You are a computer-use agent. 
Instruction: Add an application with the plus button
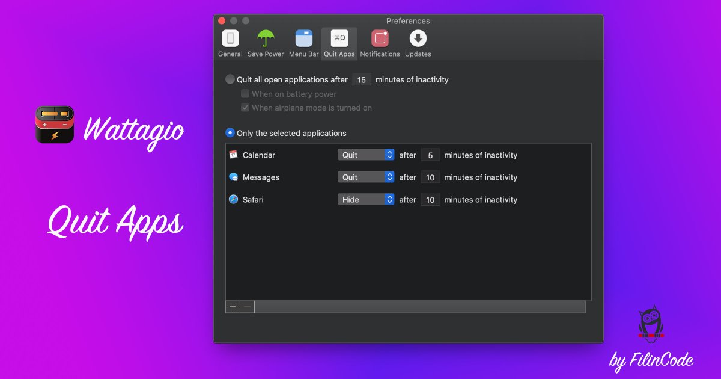pos(233,307)
